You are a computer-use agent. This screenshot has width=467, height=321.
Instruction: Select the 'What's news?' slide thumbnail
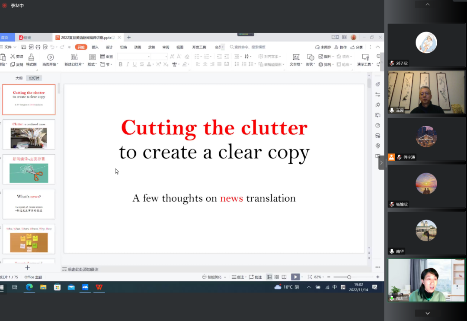[29, 204]
